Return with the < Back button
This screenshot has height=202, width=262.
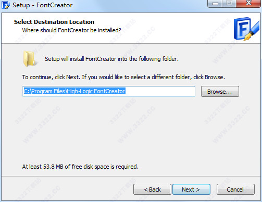tap(152, 190)
